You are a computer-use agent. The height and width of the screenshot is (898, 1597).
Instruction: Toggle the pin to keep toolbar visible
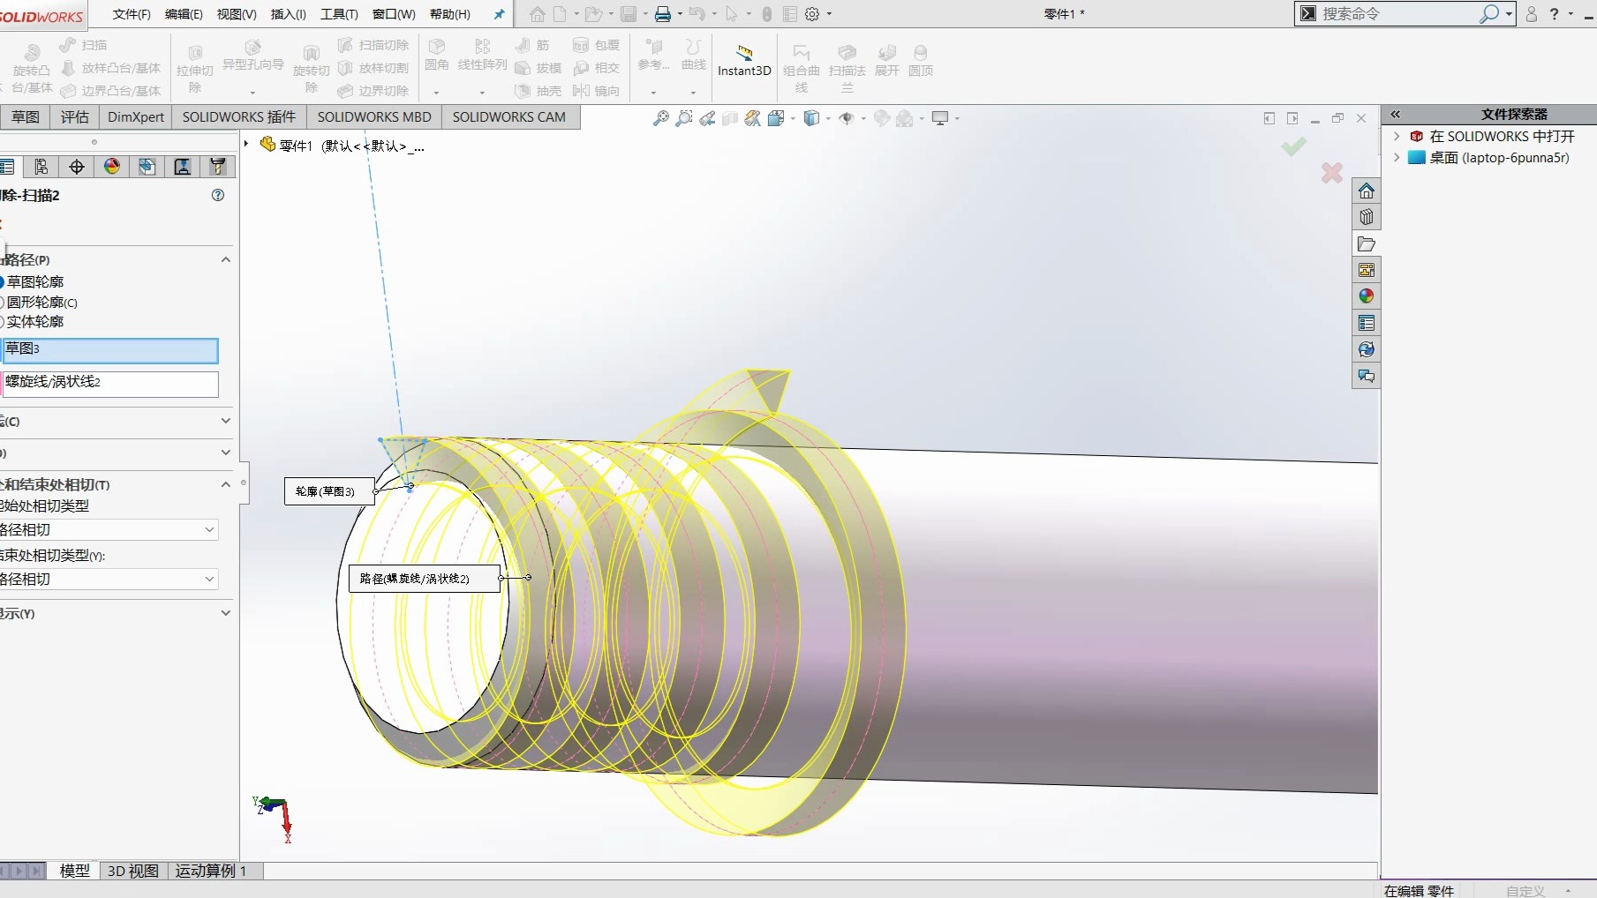tap(499, 14)
